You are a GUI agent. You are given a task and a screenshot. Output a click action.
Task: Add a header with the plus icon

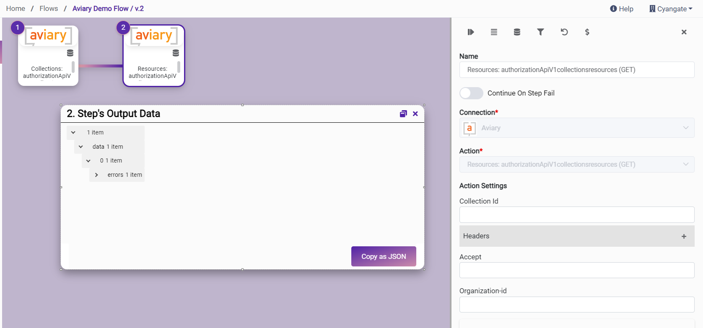684,236
